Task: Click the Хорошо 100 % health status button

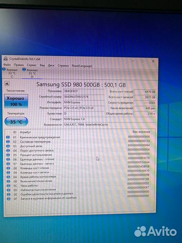Action: [16, 101]
